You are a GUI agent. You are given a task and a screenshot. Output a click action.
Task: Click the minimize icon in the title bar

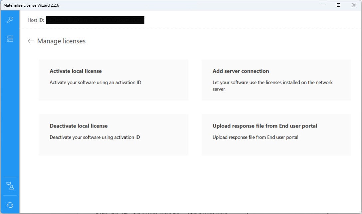(x=323, y=5)
